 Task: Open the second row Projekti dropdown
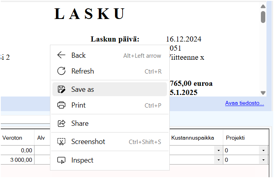[x=263, y=160]
